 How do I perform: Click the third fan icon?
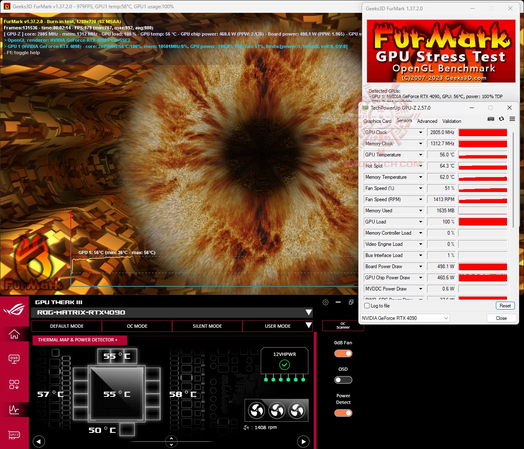pyautogui.click(x=297, y=411)
